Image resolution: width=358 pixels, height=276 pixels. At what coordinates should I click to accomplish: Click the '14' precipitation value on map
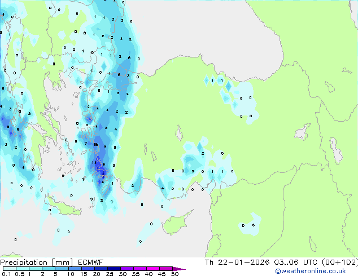click(x=94, y=162)
